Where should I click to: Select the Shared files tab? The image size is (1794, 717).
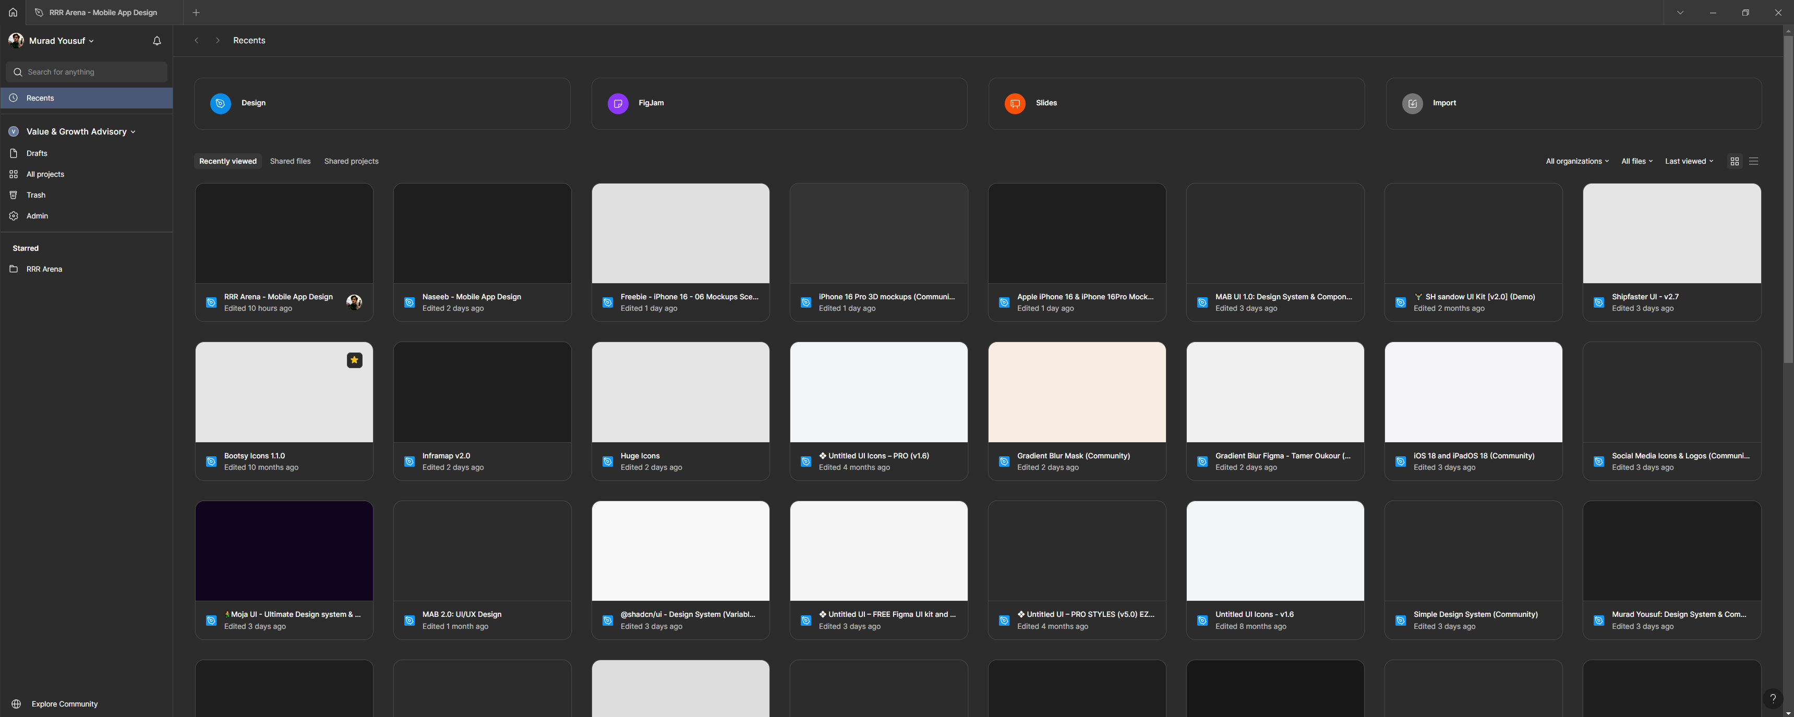click(x=291, y=162)
